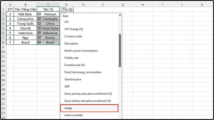This screenshot has width=214, height=120.
Task: Choose Gross primary education enrollment (%) field
Action: coord(89,94)
